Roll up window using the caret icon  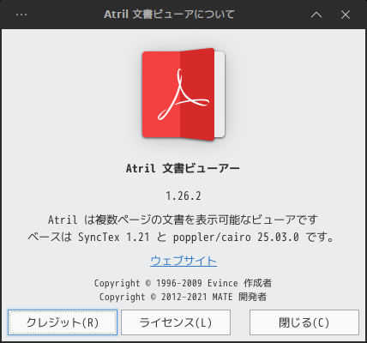coord(316,15)
